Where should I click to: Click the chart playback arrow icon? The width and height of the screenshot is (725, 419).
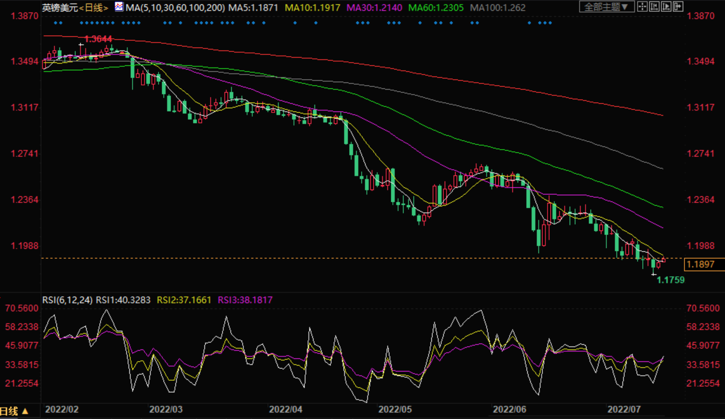pyautogui.click(x=666, y=6)
